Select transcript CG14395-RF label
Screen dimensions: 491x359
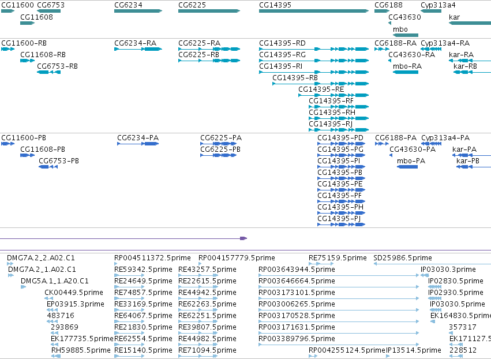[x=331, y=101]
